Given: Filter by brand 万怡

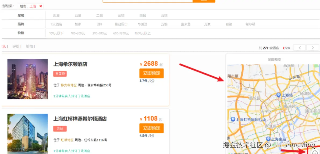Looking at the screenshot, I should [x=164, y=24].
